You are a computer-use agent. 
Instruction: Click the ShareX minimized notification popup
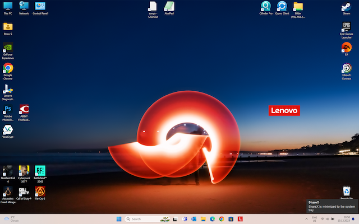tap(332, 206)
